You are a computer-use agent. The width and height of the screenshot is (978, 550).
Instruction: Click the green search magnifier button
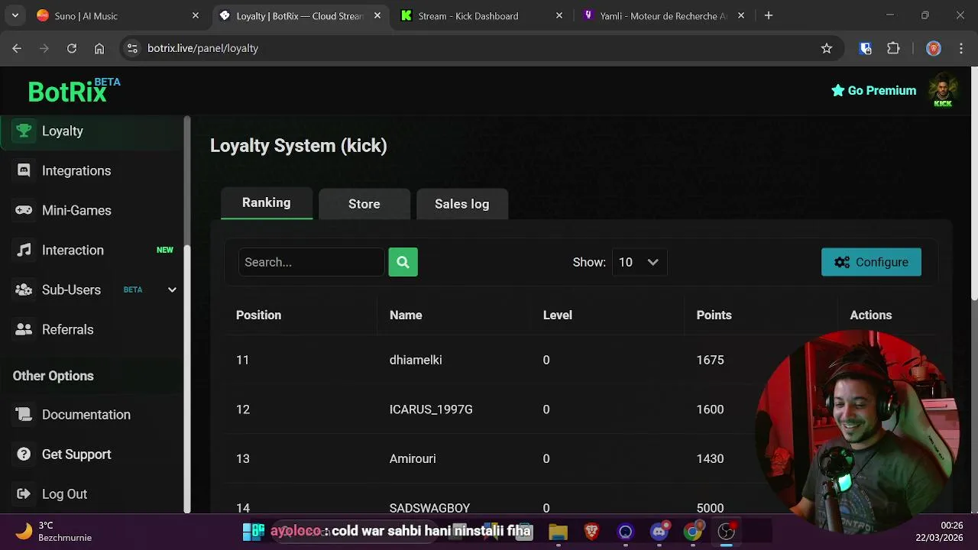(x=403, y=262)
